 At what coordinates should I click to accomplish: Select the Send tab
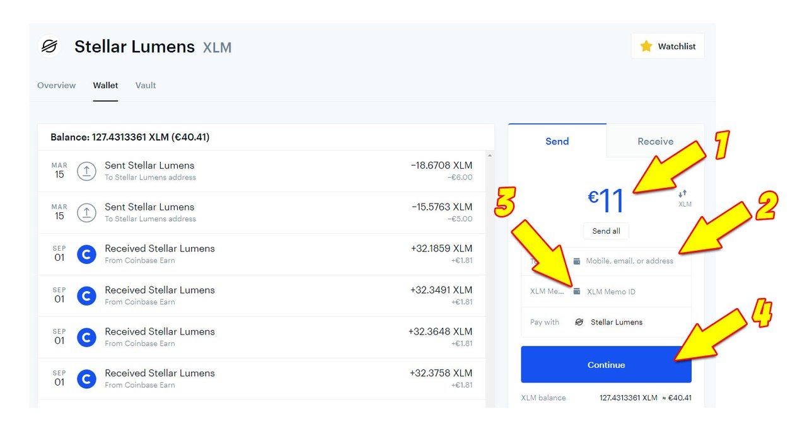tap(557, 141)
